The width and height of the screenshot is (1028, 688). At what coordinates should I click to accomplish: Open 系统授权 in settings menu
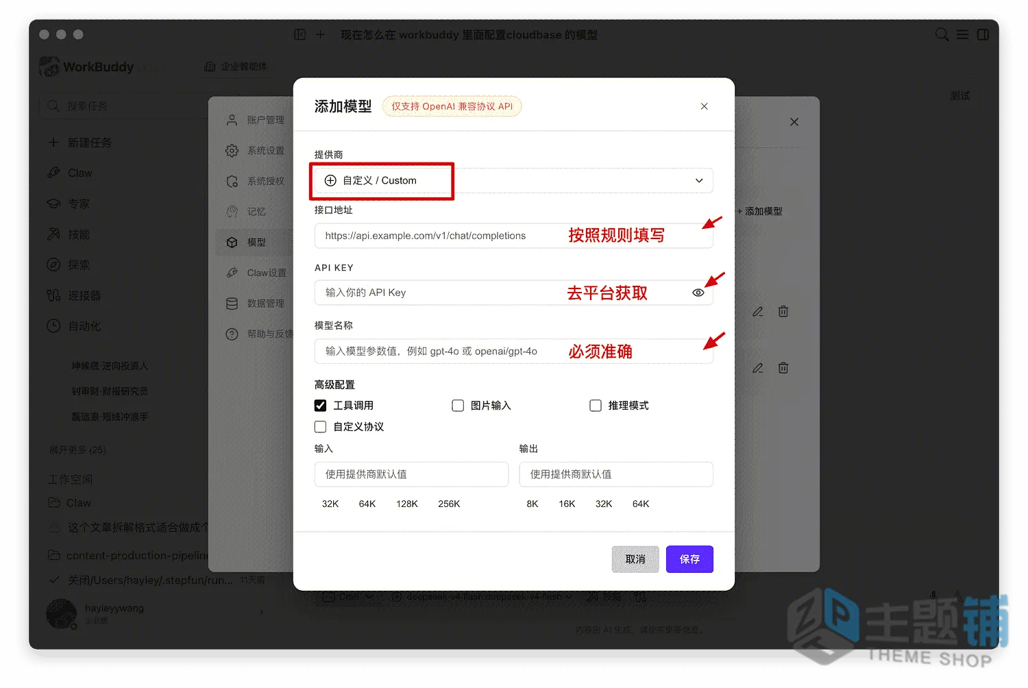(x=255, y=181)
